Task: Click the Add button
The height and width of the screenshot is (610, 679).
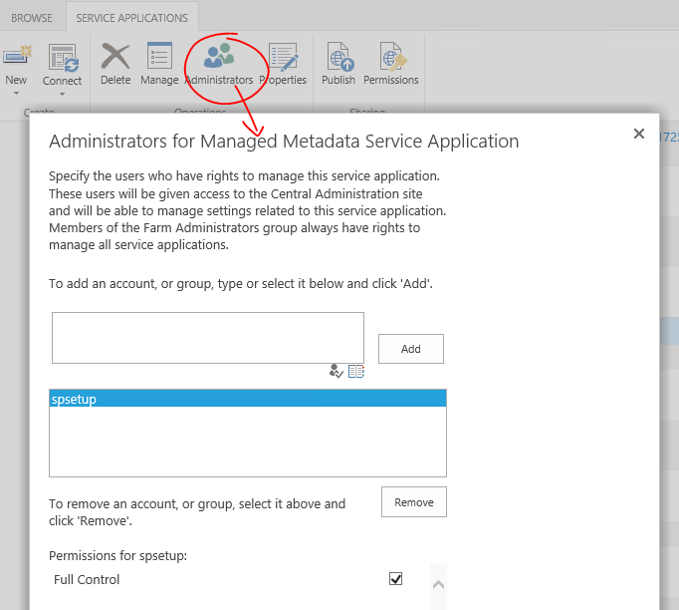Action: pos(410,349)
